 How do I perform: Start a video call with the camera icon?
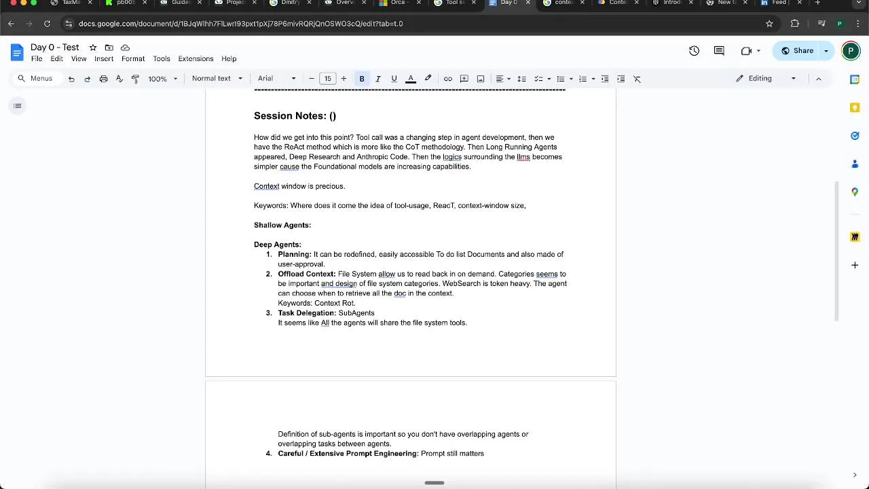747,51
